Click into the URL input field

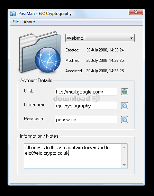point(86,92)
